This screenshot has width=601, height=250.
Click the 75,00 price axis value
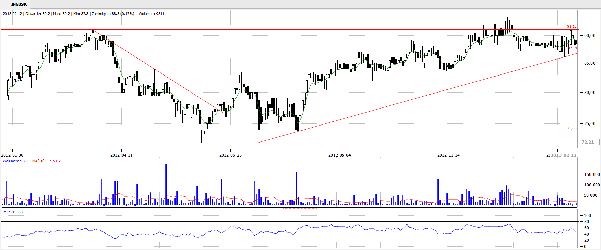click(590, 123)
